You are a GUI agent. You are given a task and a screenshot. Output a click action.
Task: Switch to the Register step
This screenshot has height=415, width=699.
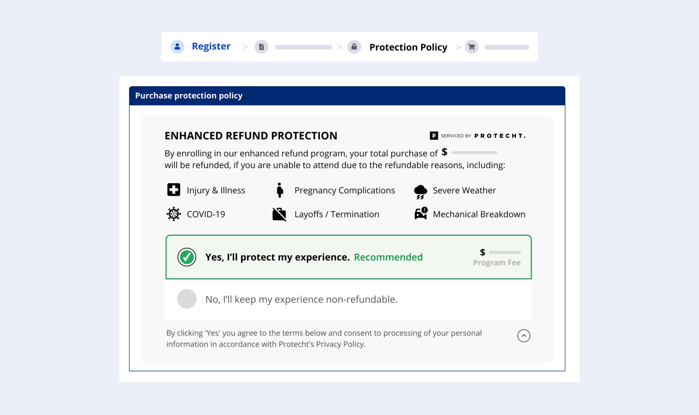coord(211,46)
